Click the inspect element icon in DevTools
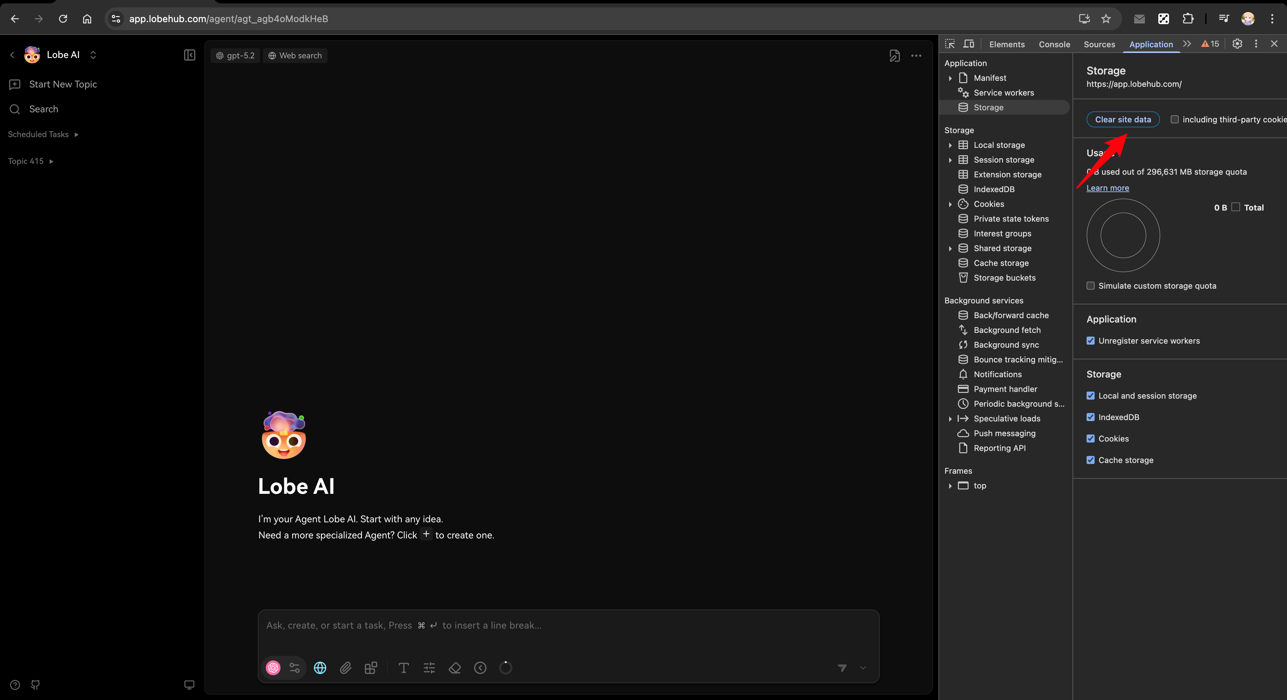1287x700 pixels. [950, 44]
